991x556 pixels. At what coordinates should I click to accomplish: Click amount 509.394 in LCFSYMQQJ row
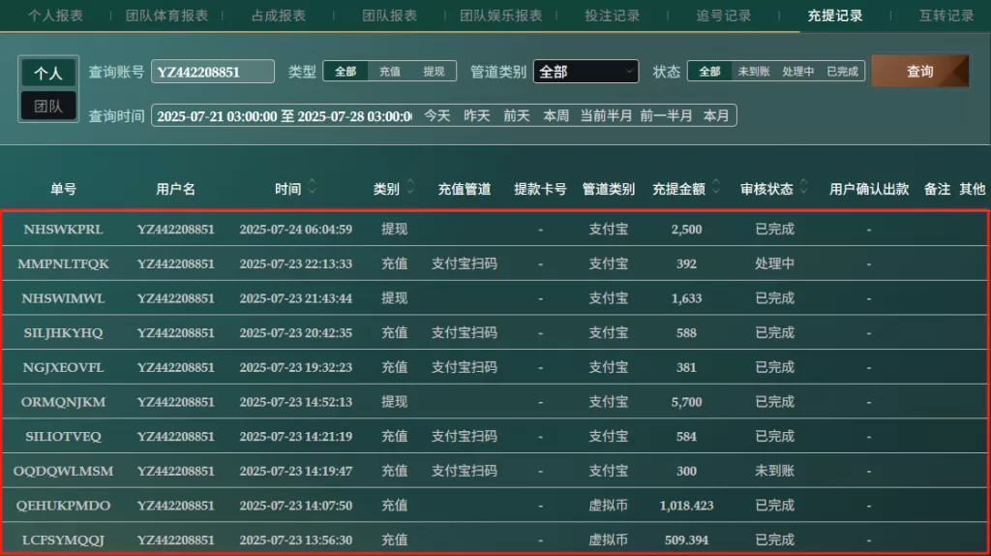(686, 541)
